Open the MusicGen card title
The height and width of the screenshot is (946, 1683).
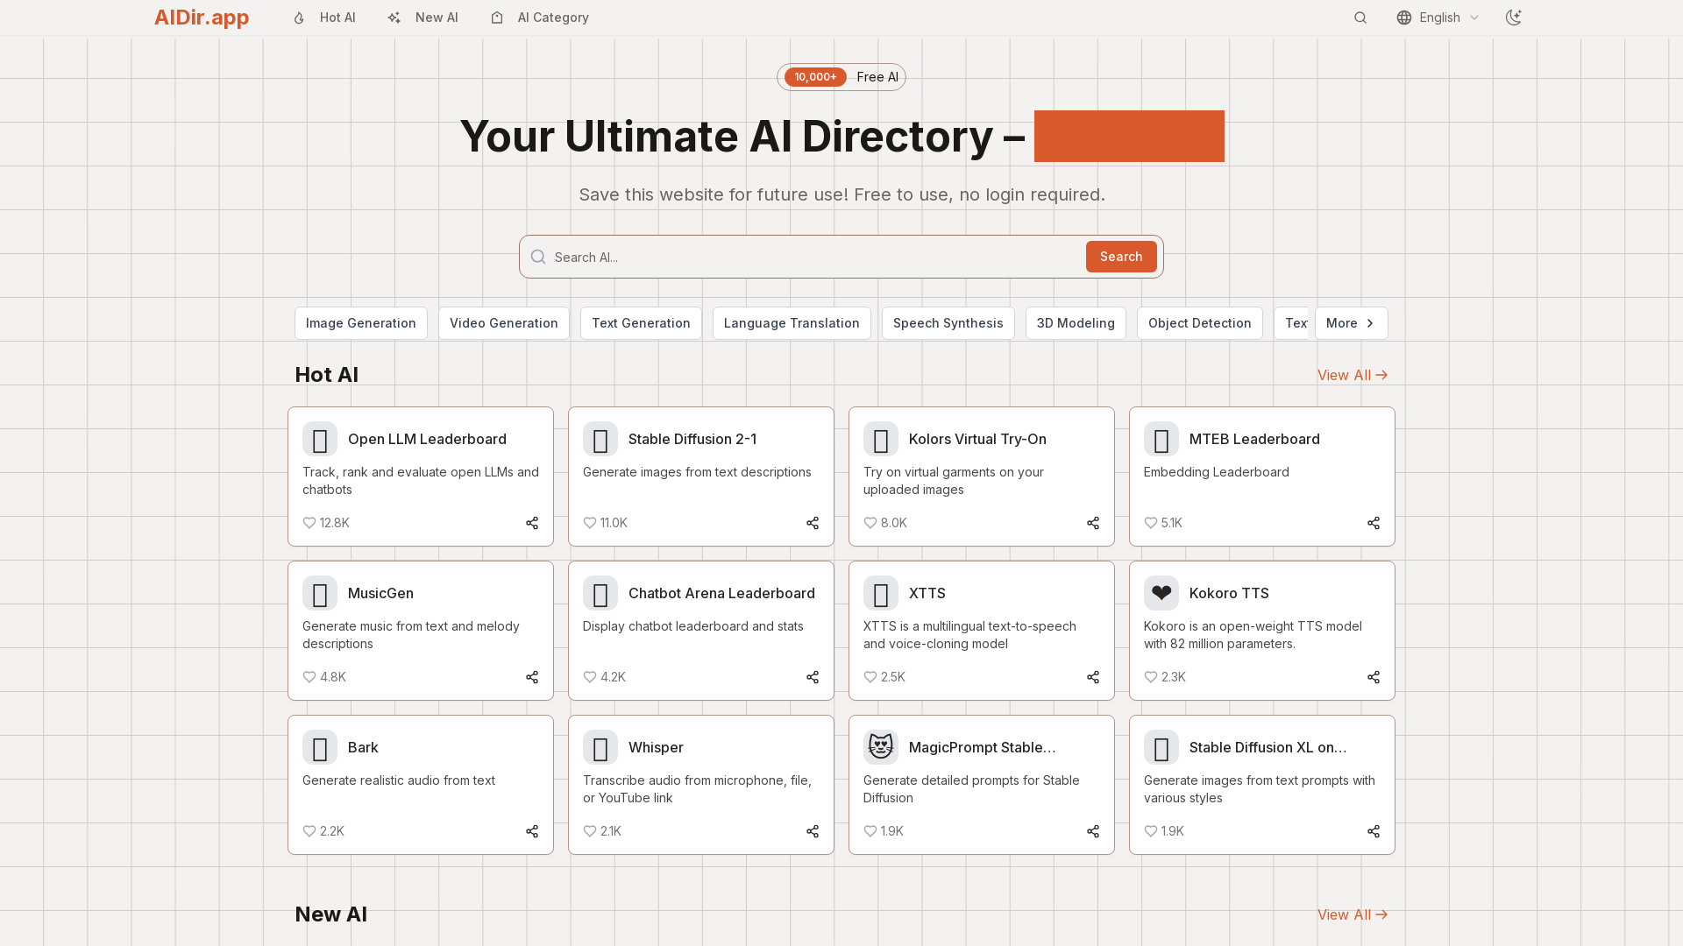(380, 593)
